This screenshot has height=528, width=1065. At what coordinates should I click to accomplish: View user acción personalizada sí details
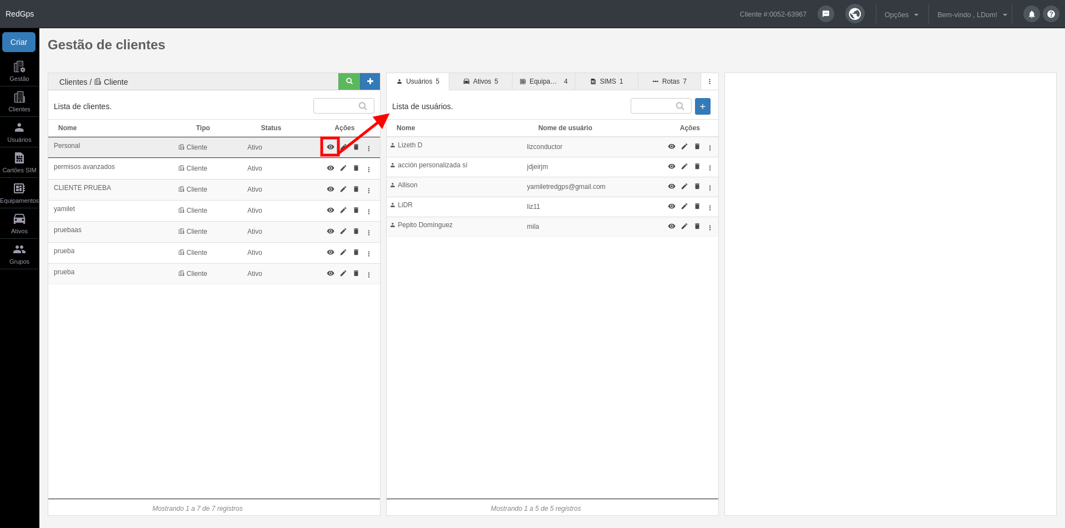672,166
